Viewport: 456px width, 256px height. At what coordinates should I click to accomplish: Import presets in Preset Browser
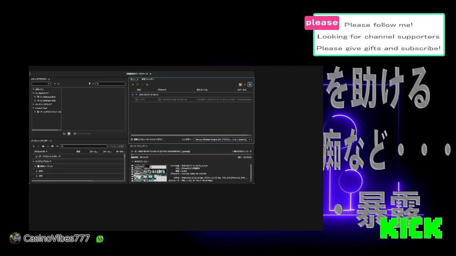coord(52,146)
